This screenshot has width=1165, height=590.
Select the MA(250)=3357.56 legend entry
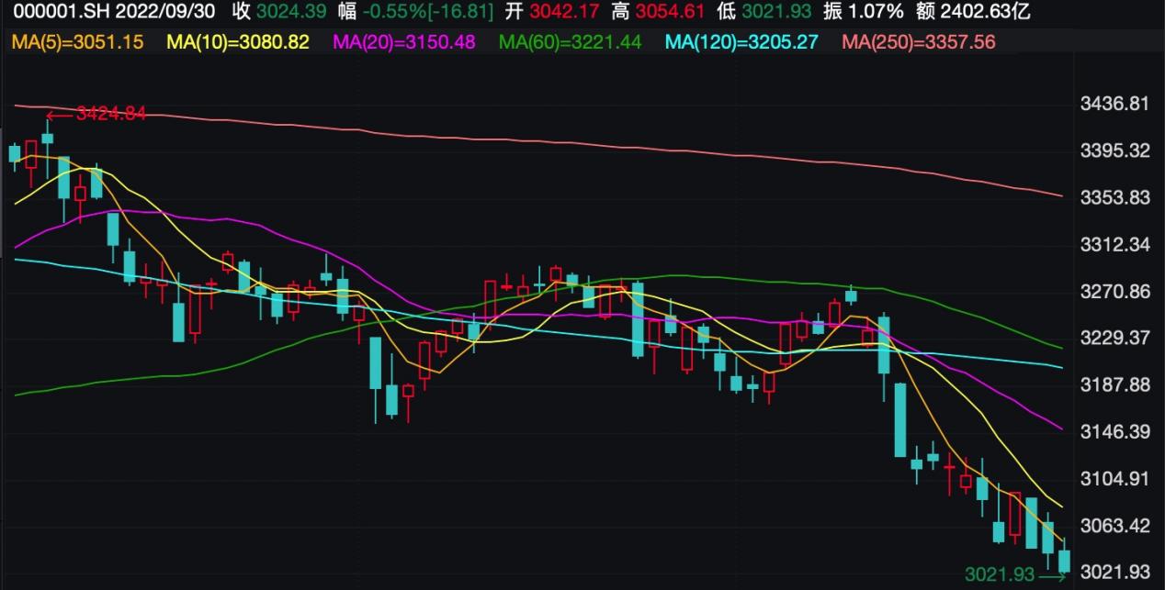pos(918,42)
